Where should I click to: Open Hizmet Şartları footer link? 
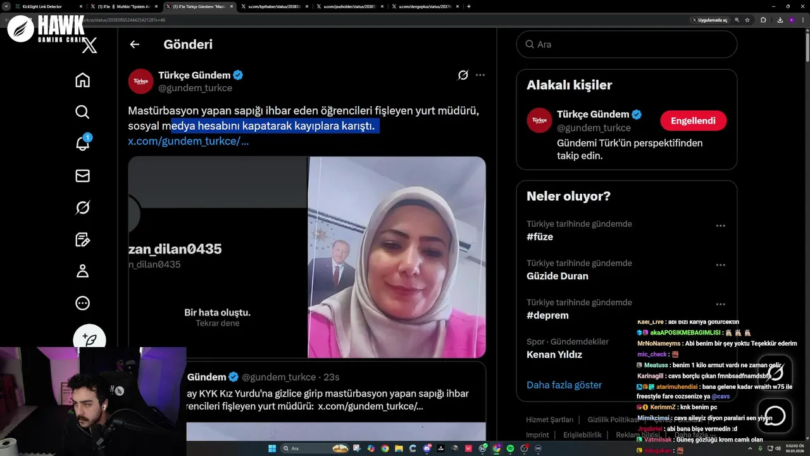549,420
